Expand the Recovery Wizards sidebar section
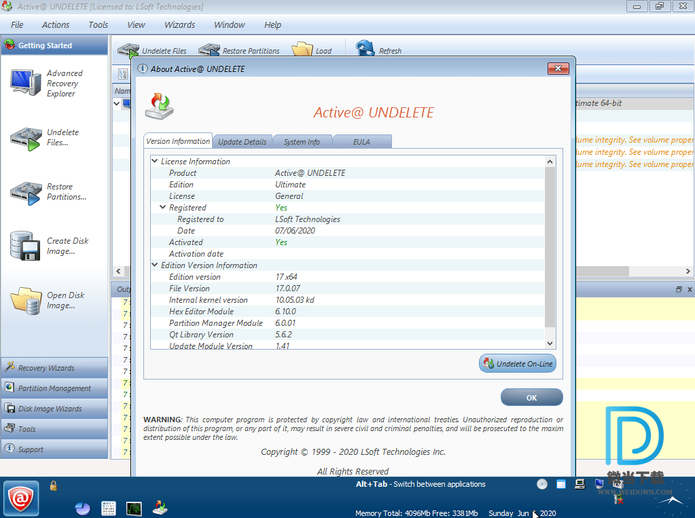This screenshot has height=518, width=695. pyautogui.click(x=54, y=368)
